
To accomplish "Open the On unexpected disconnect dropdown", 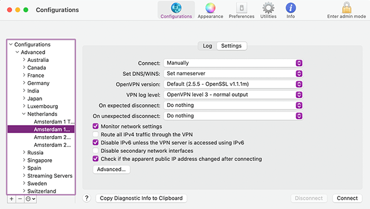I will 233,116.
